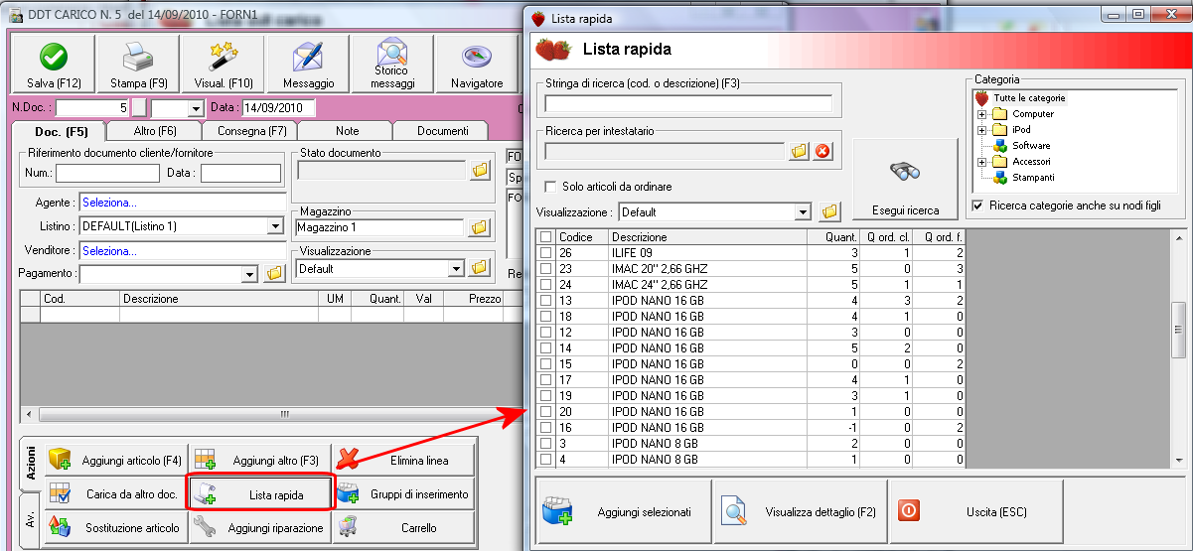This screenshot has height=551, width=1193.
Task: Click Uscita (ESC) button
Action: coord(976,512)
